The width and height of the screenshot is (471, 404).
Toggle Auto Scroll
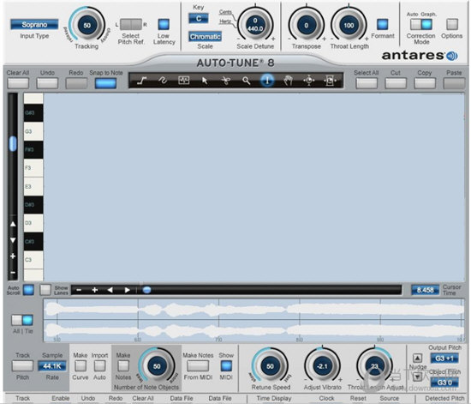point(28,290)
